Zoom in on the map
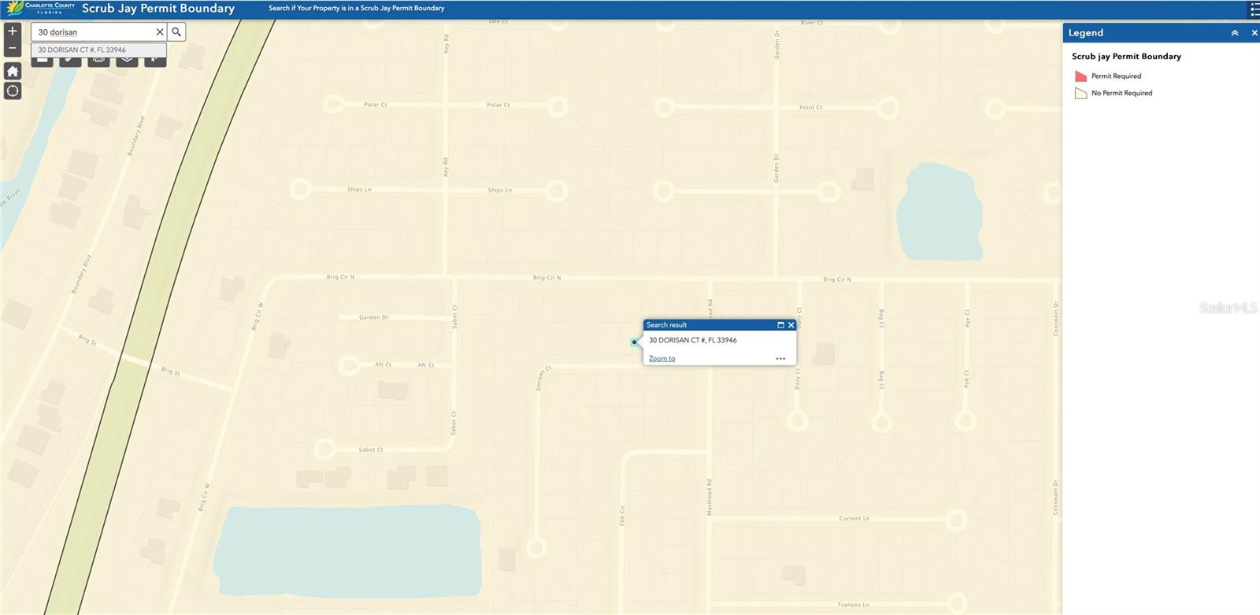The image size is (1260, 615). click(13, 31)
